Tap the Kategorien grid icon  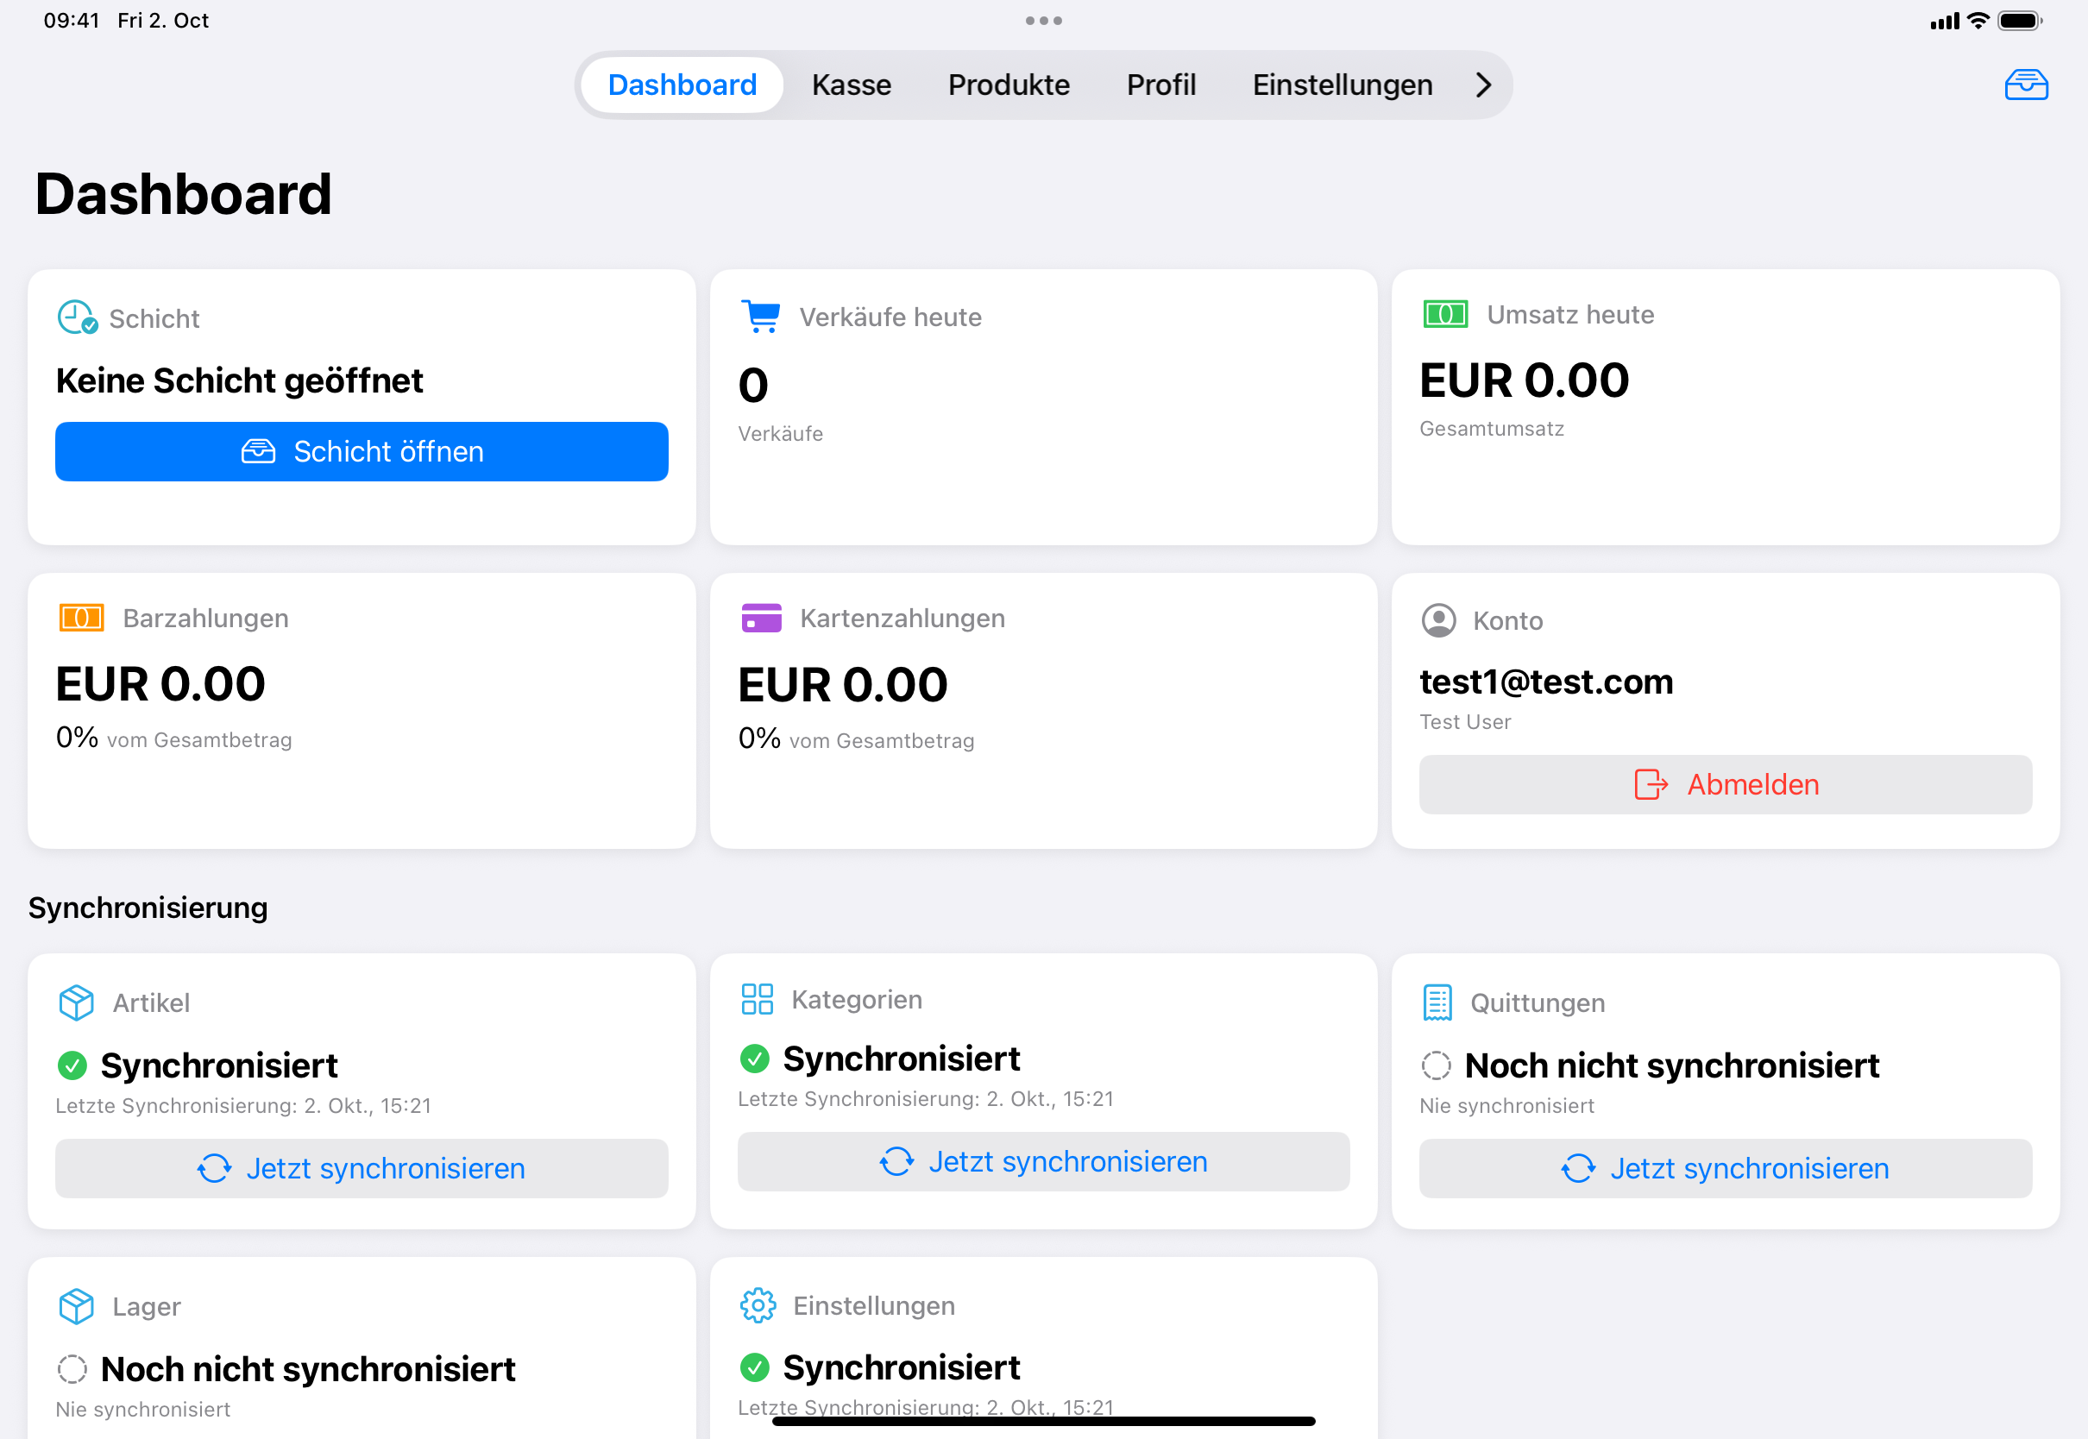point(758,999)
